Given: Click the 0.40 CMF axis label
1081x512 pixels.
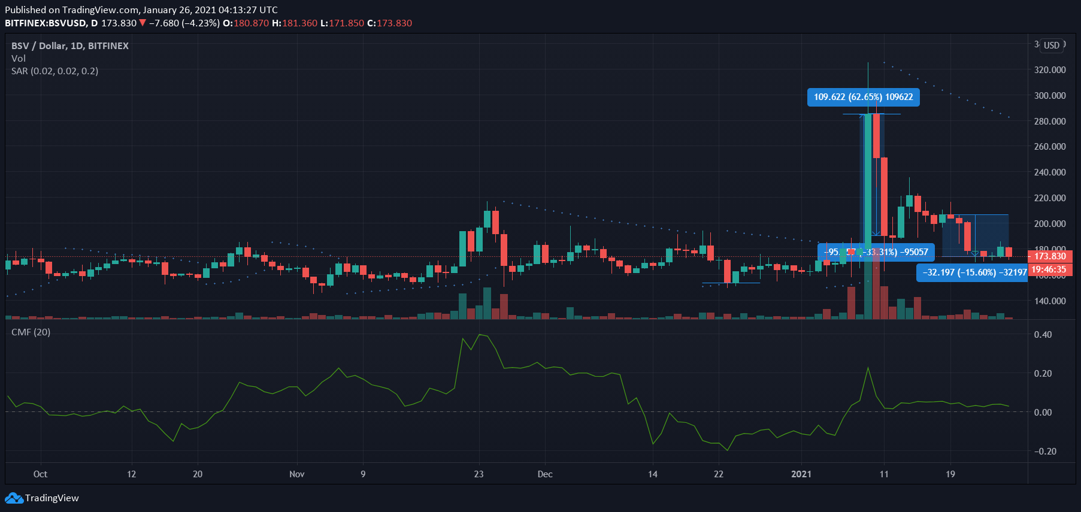Looking at the screenshot, I should pos(1043,334).
